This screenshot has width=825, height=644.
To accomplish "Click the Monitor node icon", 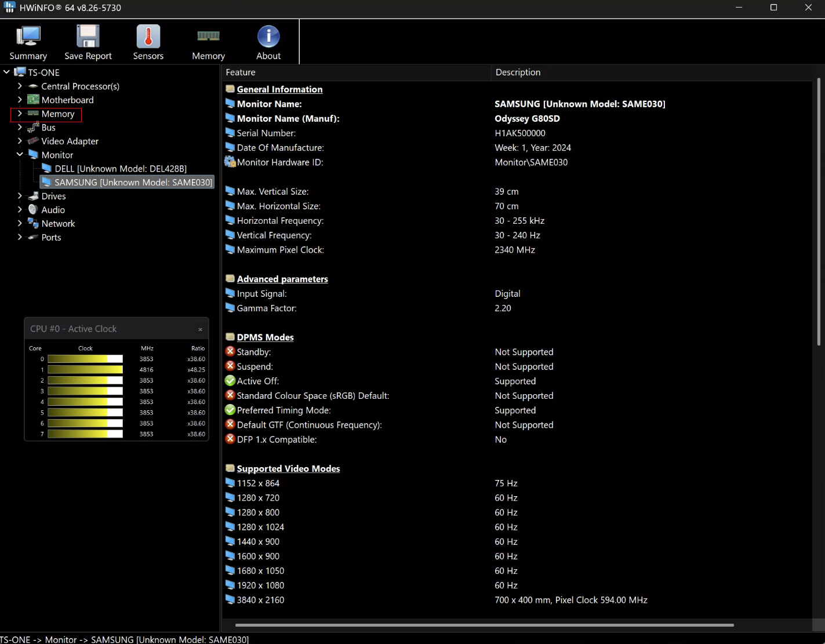I will tap(33, 155).
